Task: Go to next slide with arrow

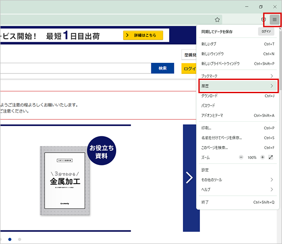Action: tap(189, 177)
